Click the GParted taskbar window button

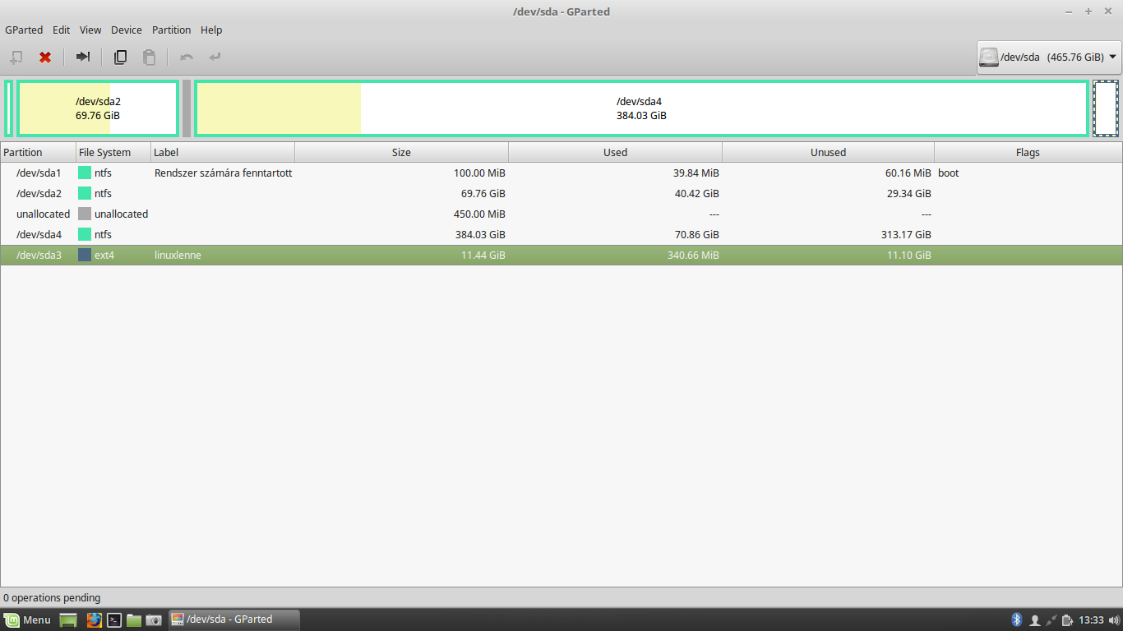(x=234, y=619)
